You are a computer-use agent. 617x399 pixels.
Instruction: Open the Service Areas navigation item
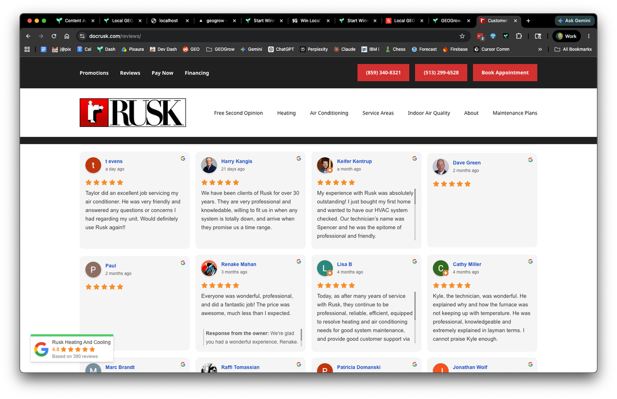(x=378, y=113)
